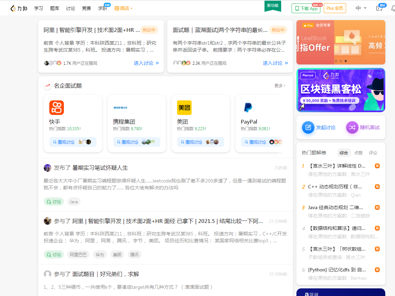This screenshot has width=395, height=296.
Task: Expand the 中 language dropdown
Action: [x=361, y=8]
